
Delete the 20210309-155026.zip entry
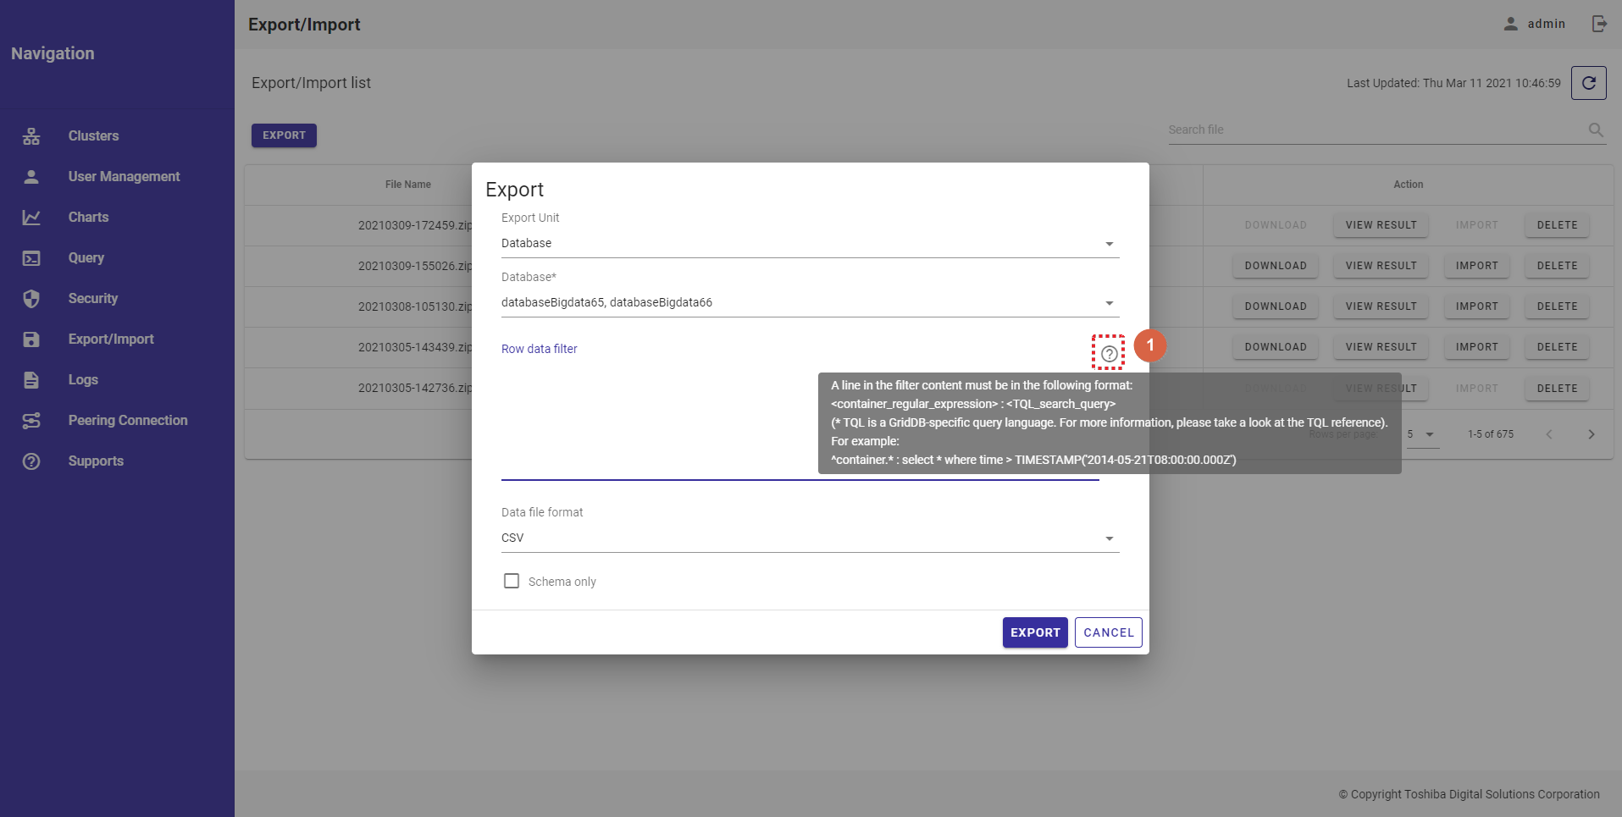1557,266
